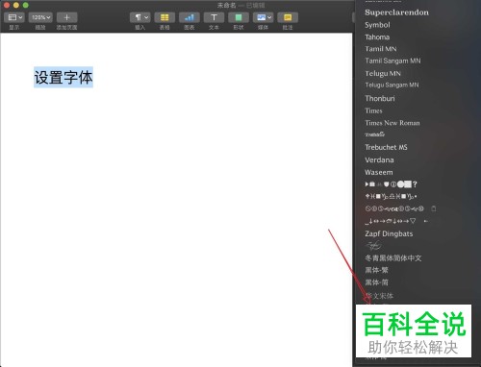Select Times New Roman font
The image size is (481, 367).
[392, 123]
